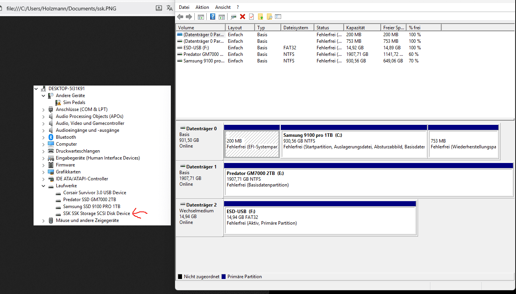Click the checkmark document properties toolbar icon

tap(251, 17)
